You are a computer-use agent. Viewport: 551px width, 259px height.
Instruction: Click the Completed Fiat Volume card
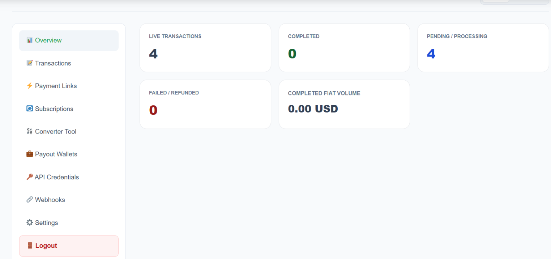click(344, 104)
